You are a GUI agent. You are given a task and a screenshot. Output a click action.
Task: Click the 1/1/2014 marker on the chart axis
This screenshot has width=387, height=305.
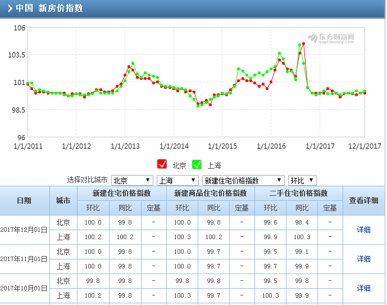[174, 146]
